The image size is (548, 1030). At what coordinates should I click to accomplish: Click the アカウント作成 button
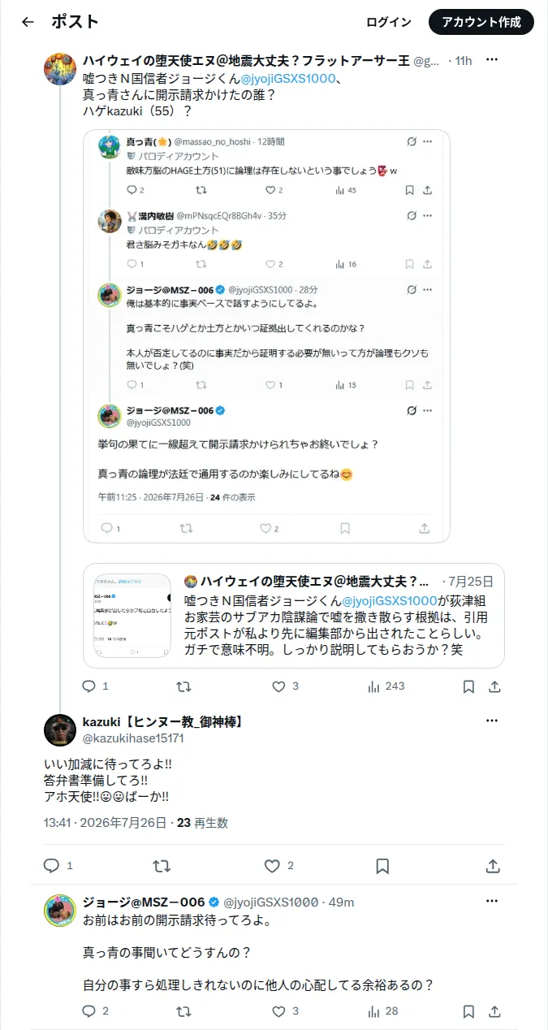tap(481, 22)
